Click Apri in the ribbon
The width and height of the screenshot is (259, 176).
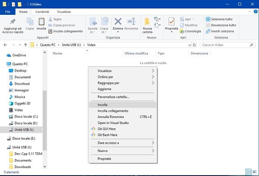(187, 19)
